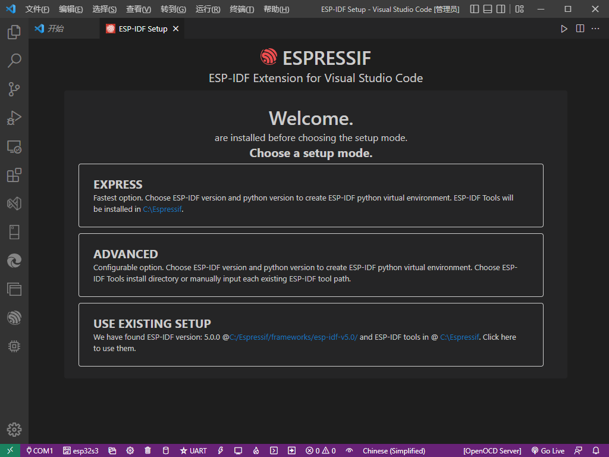Open the project panel icon in activity bar
Screen dimensions: 609x457
14,289
